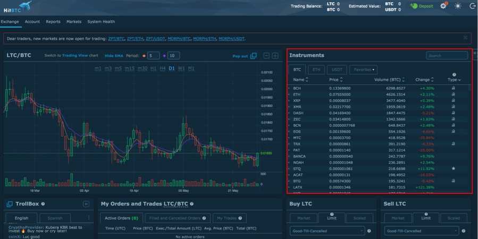Close the new markets announcement banner
Image resolution: width=478 pixels, height=239 pixels.
pos(465,38)
